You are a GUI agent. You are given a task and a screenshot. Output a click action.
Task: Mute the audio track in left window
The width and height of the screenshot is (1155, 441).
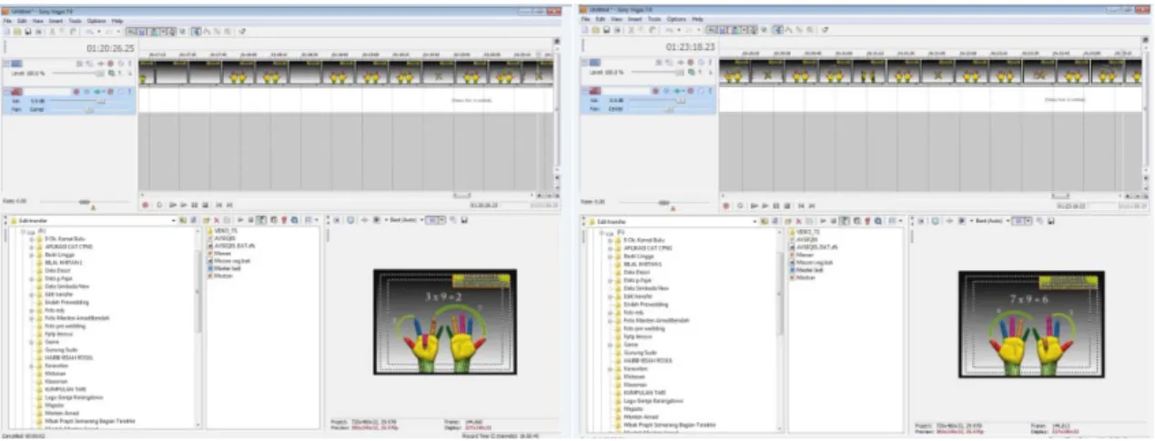point(121,91)
